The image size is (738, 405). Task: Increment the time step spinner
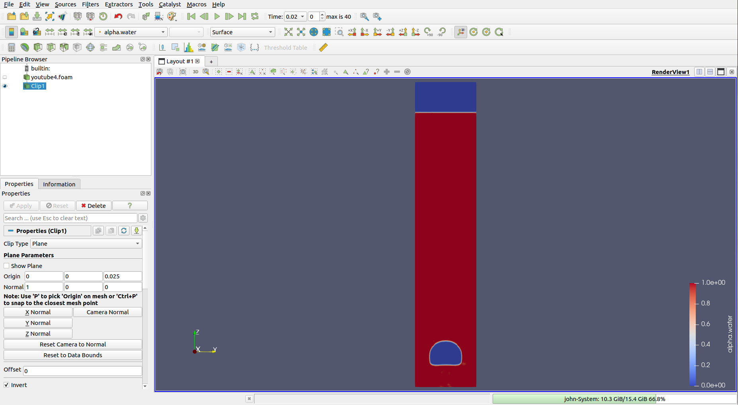click(x=322, y=14)
